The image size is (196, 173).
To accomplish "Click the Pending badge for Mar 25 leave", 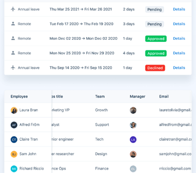I will point(155,10).
